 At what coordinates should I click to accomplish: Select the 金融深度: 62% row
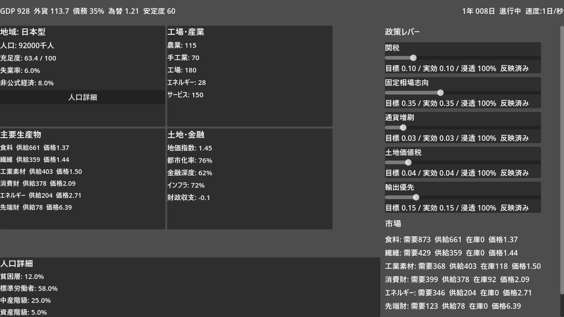[x=190, y=173]
